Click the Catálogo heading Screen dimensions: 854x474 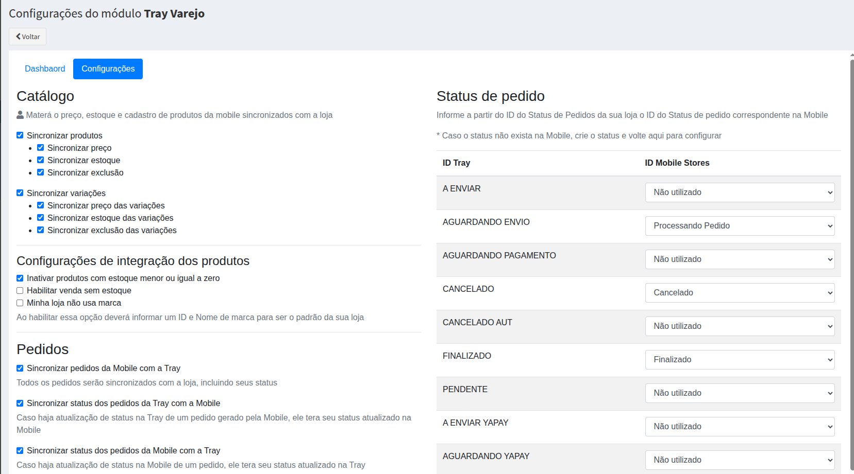click(45, 96)
